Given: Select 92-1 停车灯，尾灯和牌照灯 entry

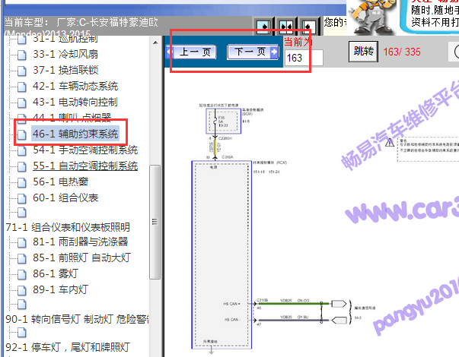Looking at the screenshot, I should coord(68,347).
